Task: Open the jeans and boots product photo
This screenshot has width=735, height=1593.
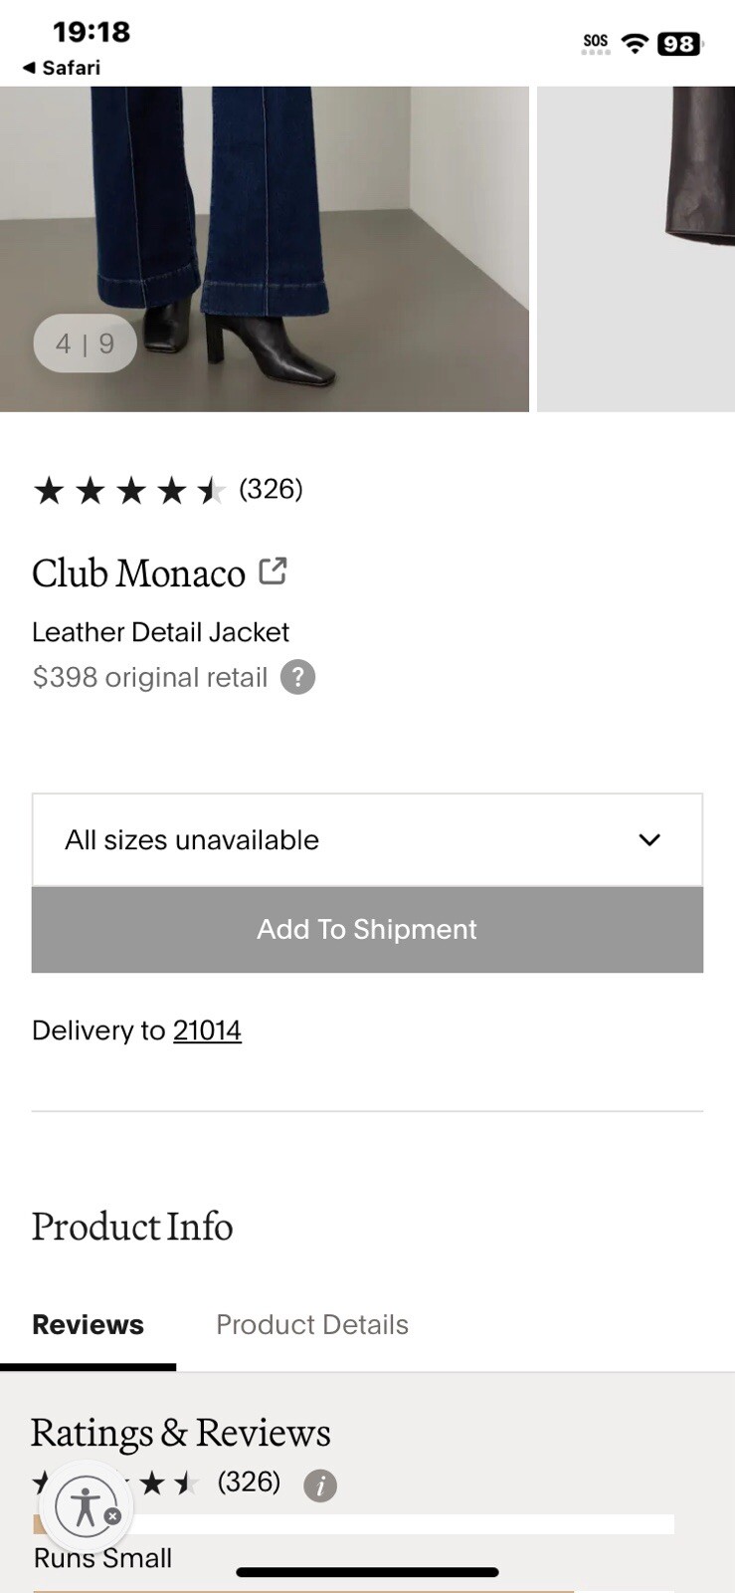Action: (265, 249)
